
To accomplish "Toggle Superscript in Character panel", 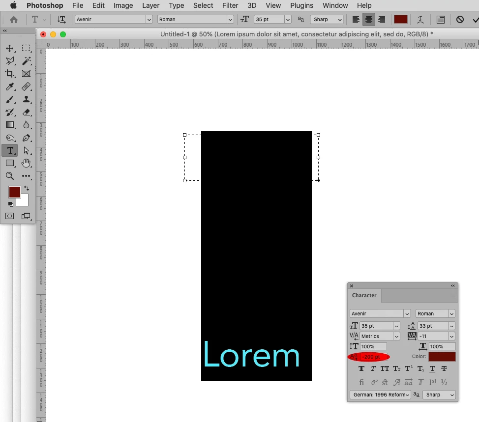I will click(x=409, y=368).
